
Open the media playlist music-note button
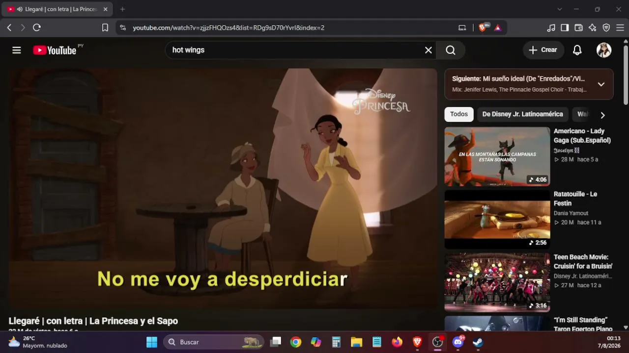click(551, 28)
